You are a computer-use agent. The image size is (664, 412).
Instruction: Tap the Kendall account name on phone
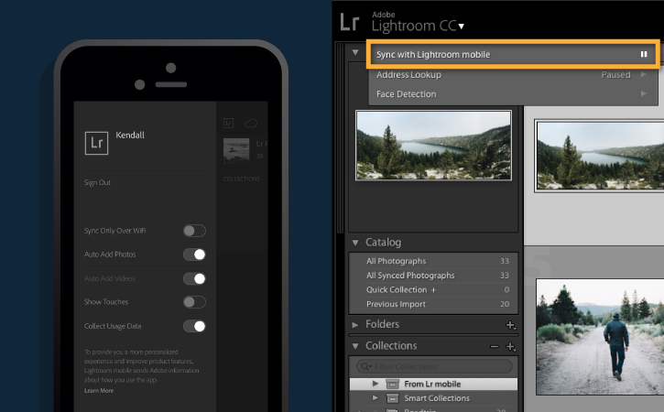coord(130,136)
